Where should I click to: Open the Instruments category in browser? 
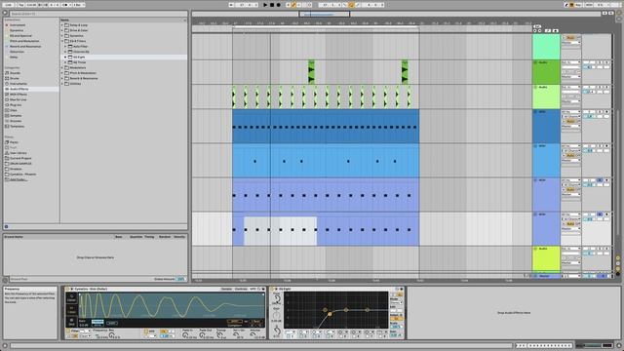(19, 84)
